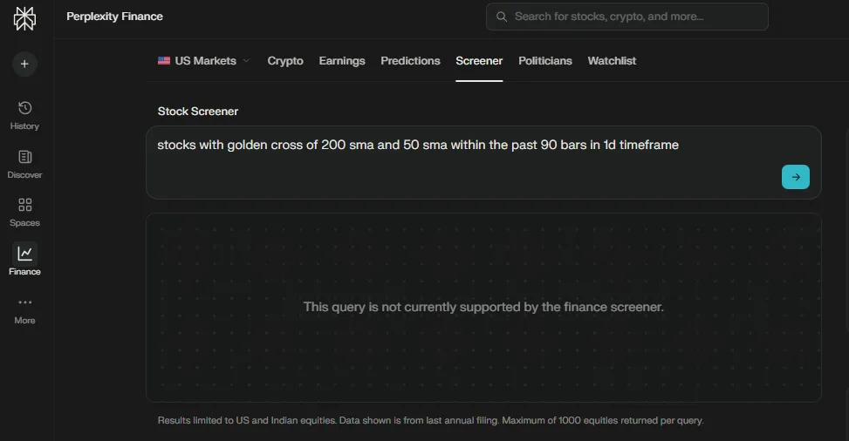Open the Spaces sidebar icon
This screenshot has width=849, height=441.
point(24,206)
